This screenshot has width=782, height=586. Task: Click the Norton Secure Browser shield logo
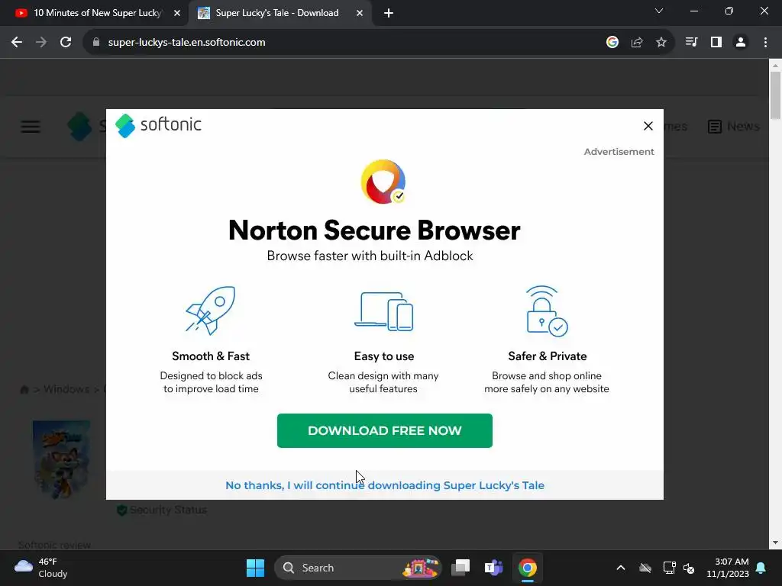point(383,182)
